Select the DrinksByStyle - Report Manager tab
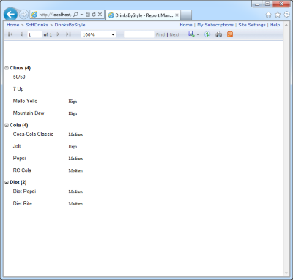The height and width of the screenshot is (280, 293). [144, 15]
